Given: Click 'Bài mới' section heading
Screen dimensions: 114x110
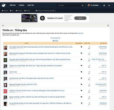Looking at the screenshot, I should [x=55, y=41].
